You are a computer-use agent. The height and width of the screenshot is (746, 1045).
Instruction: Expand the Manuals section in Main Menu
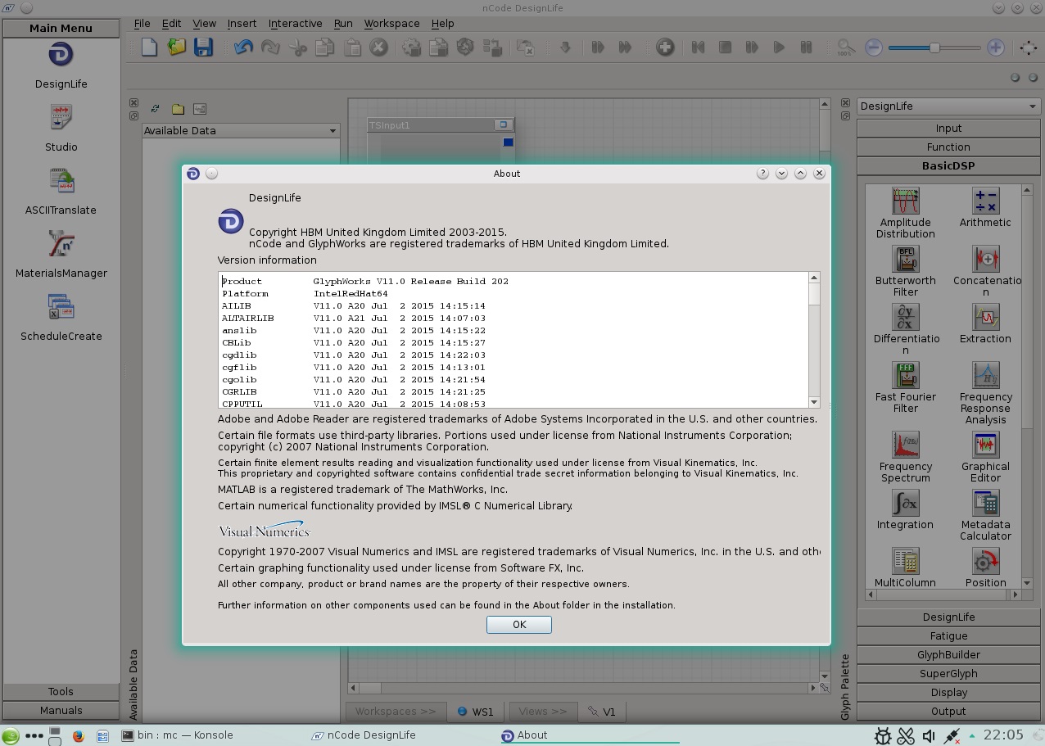61,710
